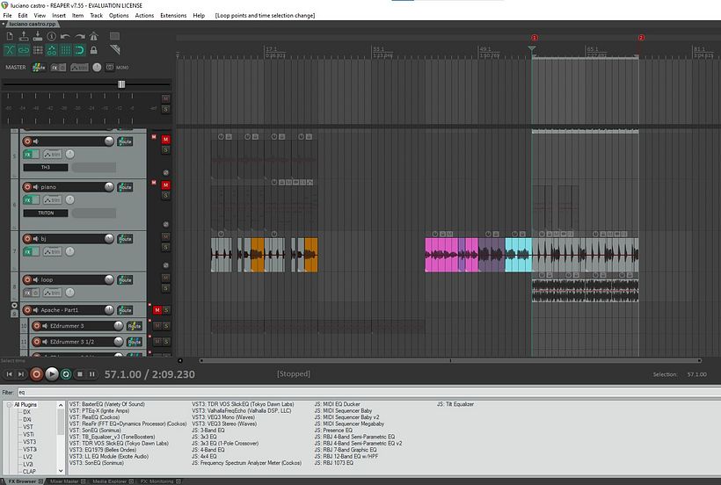Switch to the Mixer Master tab
This screenshot has width=721, height=485.
point(64,481)
